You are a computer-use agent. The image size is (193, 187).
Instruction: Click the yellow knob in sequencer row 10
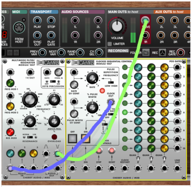164,148
